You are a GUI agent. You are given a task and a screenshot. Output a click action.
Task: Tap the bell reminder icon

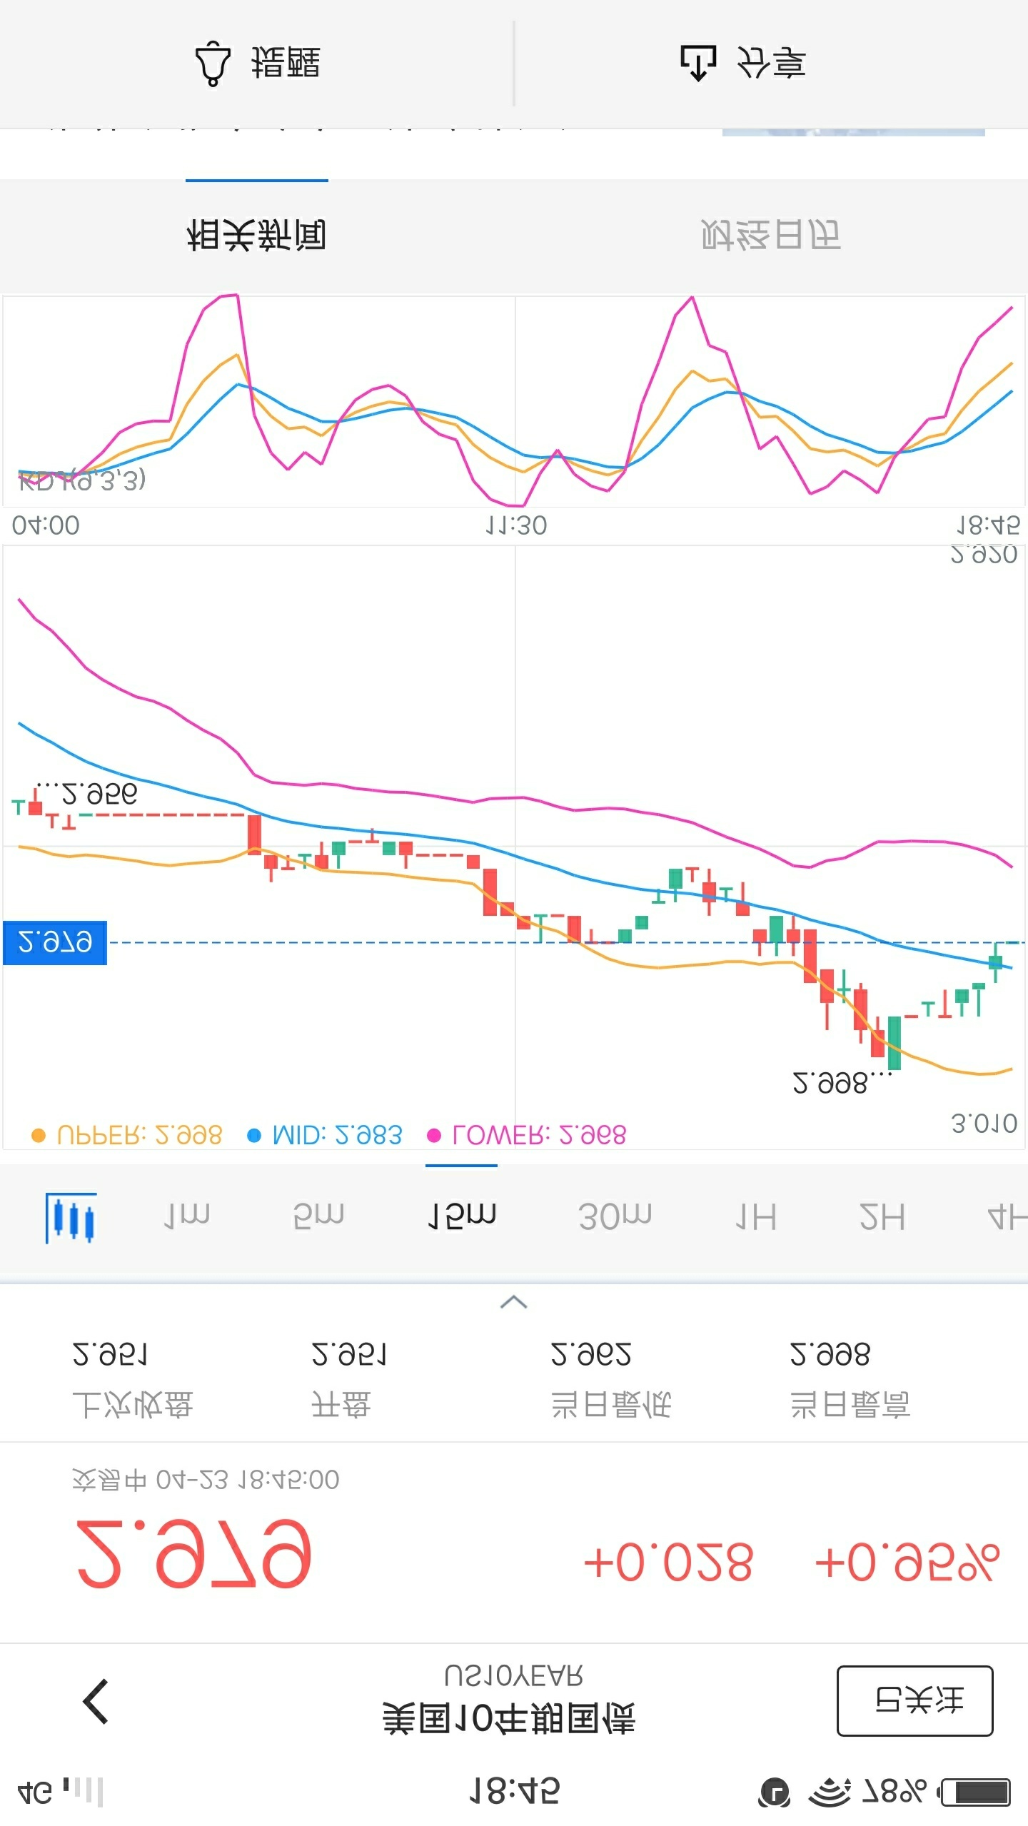[212, 64]
